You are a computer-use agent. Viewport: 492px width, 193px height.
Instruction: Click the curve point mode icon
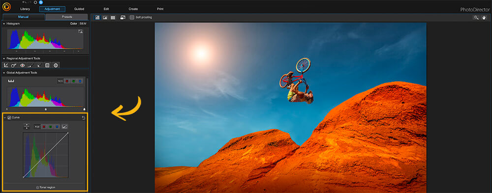(64, 127)
